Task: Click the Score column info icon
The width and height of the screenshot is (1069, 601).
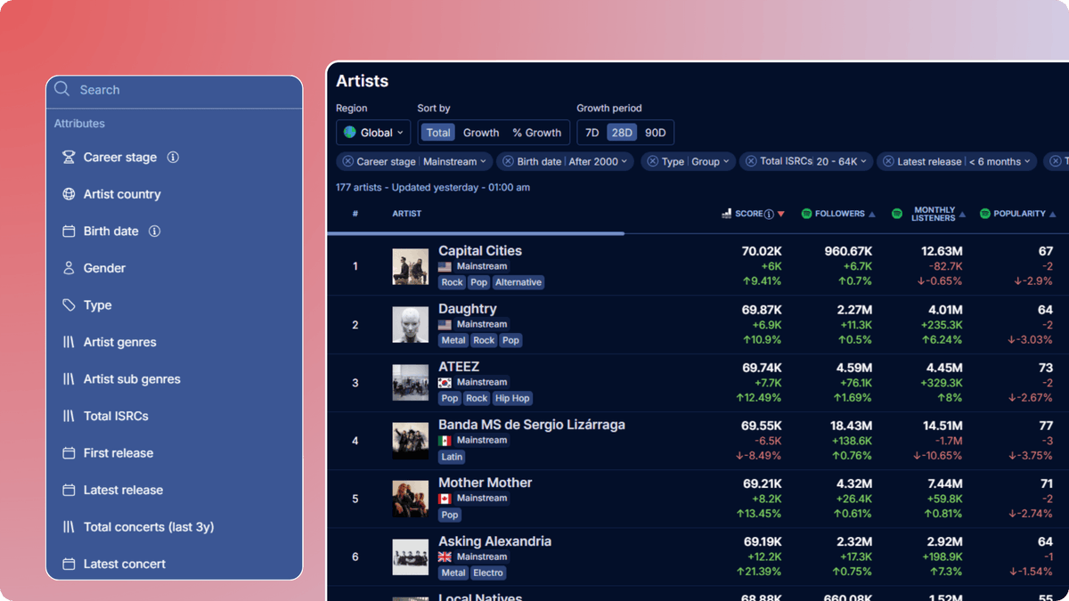Action: [769, 214]
